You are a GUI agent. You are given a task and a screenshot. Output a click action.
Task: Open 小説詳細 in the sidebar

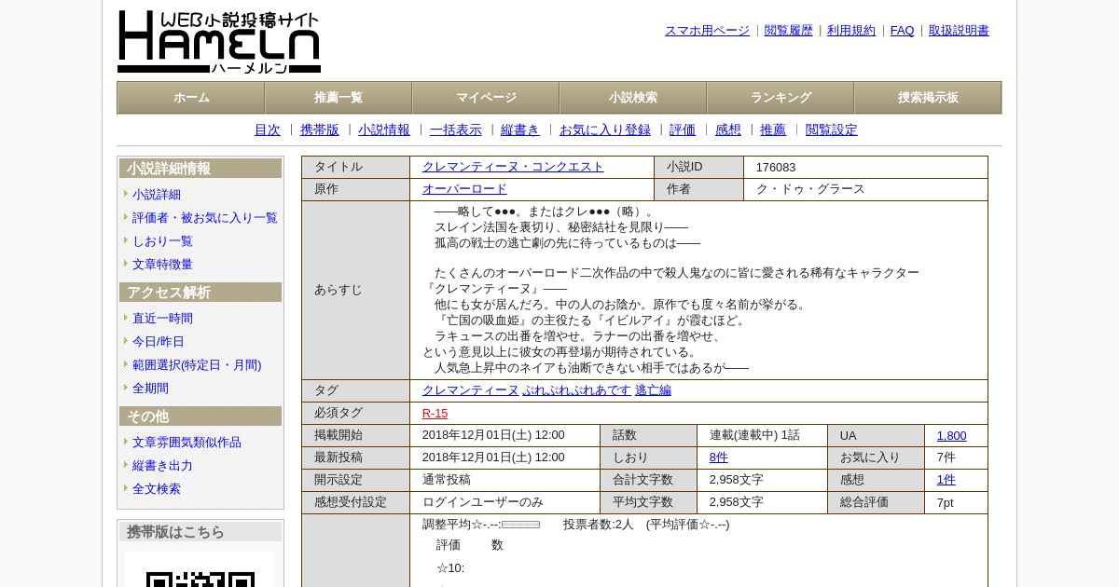[x=157, y=195]
